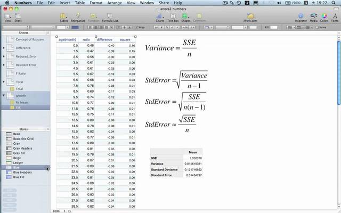
Task: Open the line style dropdown
Action: [223, 27]
